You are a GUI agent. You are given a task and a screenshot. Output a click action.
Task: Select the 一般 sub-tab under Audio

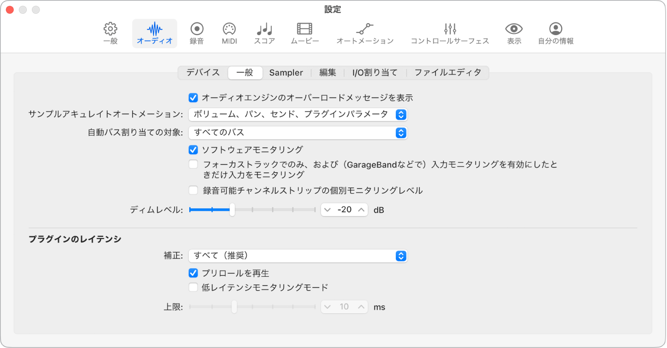point(245,73)
